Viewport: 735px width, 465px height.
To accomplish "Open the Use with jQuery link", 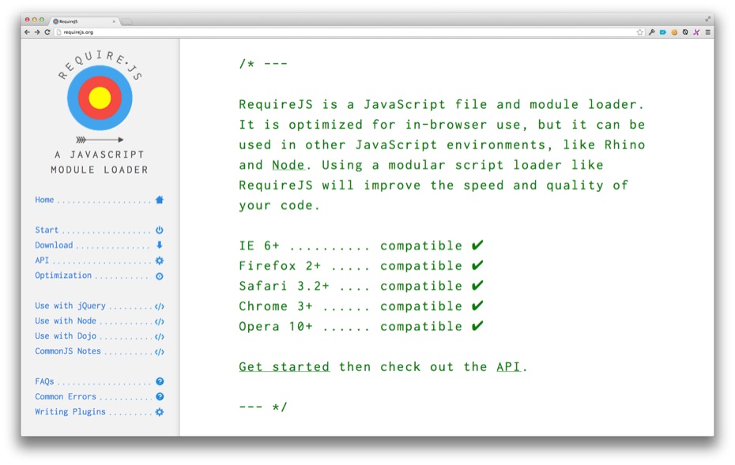I will (70, 306).
